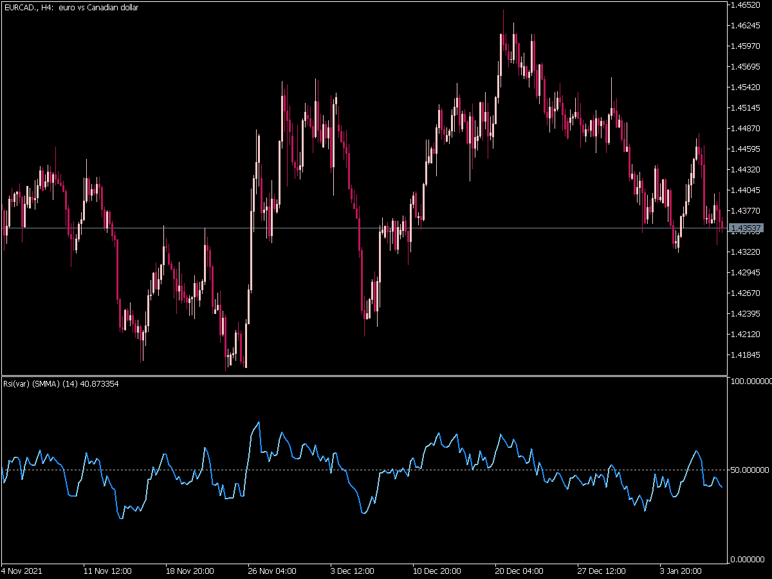This screenshot has width=772, height=579.
Task: Click the 1.45695 price scale label
Action: coord(747,67)
